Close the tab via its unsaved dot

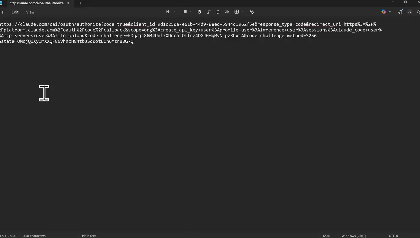68,3
